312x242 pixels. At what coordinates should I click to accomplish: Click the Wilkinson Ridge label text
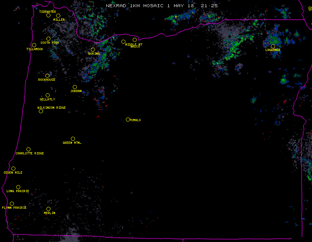tap(52, 108)
